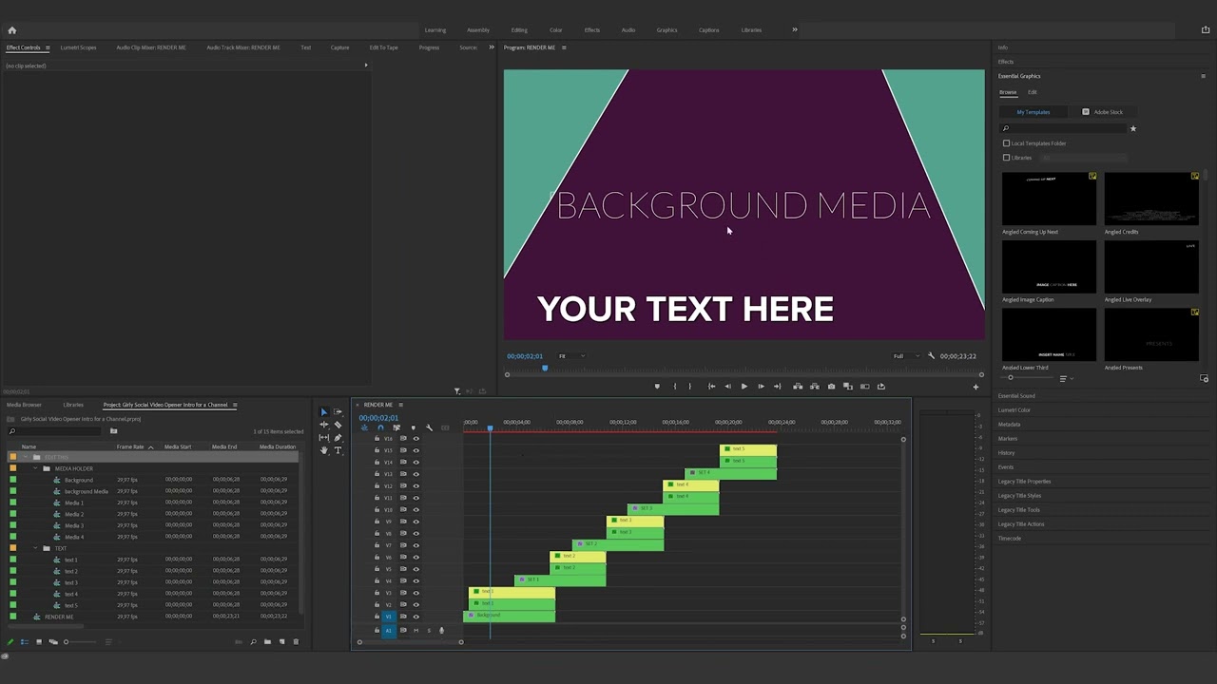Image resolution: width=1217 pixels, height=684 pixels.
Task: Open Program monitor settings wrench
Action: 932,355
